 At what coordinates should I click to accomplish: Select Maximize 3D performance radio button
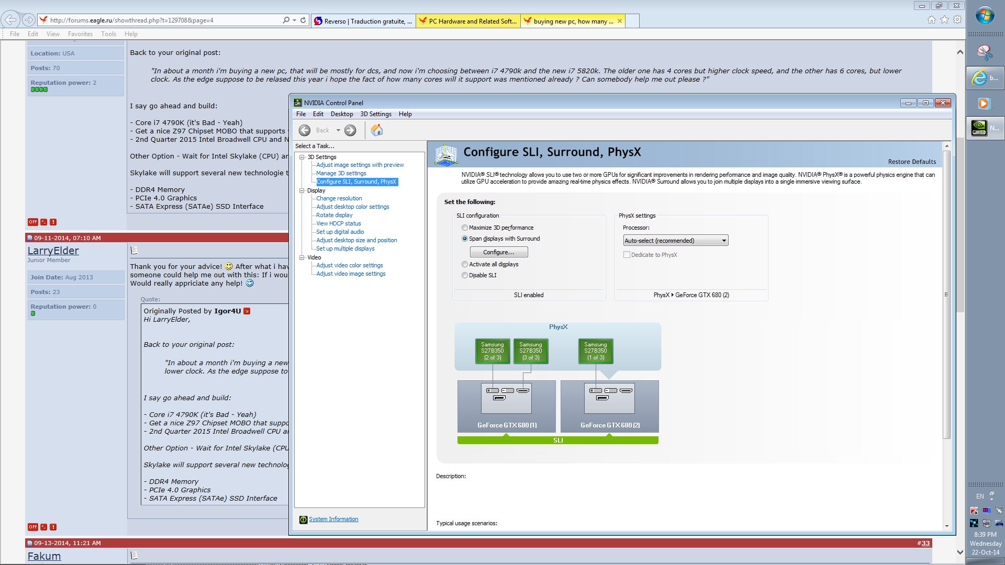point(465,228)
